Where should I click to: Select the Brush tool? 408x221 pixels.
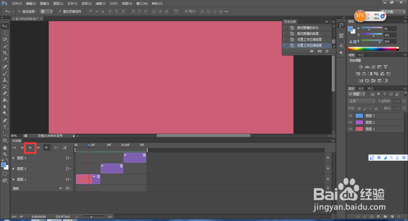[x=5, y=73]
